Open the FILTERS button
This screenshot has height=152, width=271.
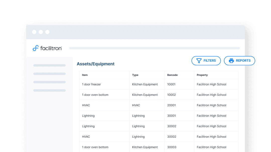(x=206, y=60)
